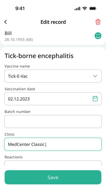
Task: Tap the 28.10.1955 (68) birthdate text
Action: pyautogui.click(x=19, y=40)
